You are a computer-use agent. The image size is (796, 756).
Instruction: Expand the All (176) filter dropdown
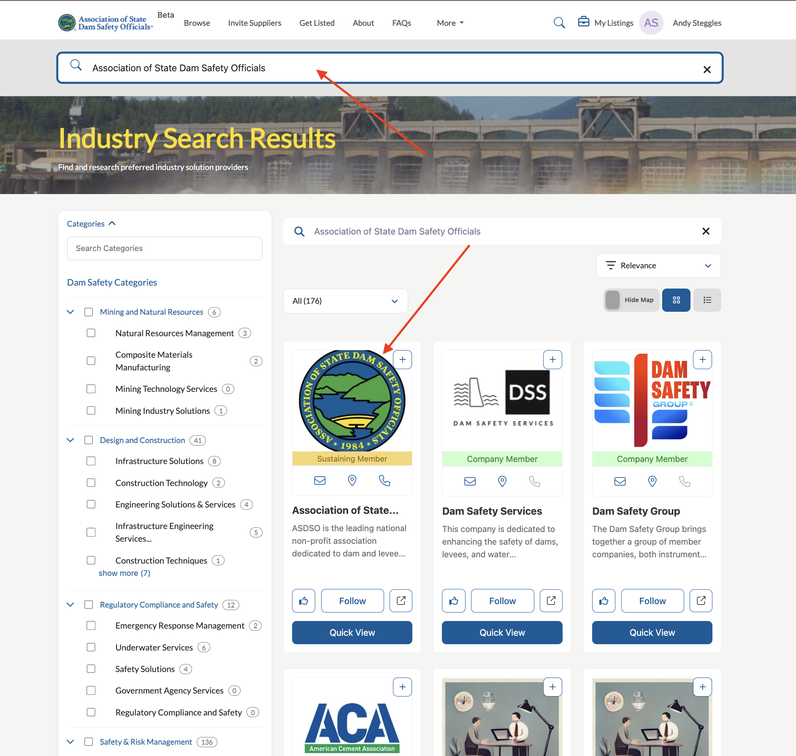(345, 301)
